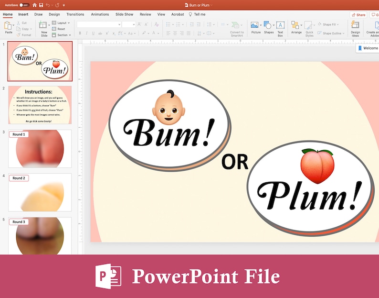
Task: Open the Bum or Plum title dropdown
Action: tap(211, 5)
